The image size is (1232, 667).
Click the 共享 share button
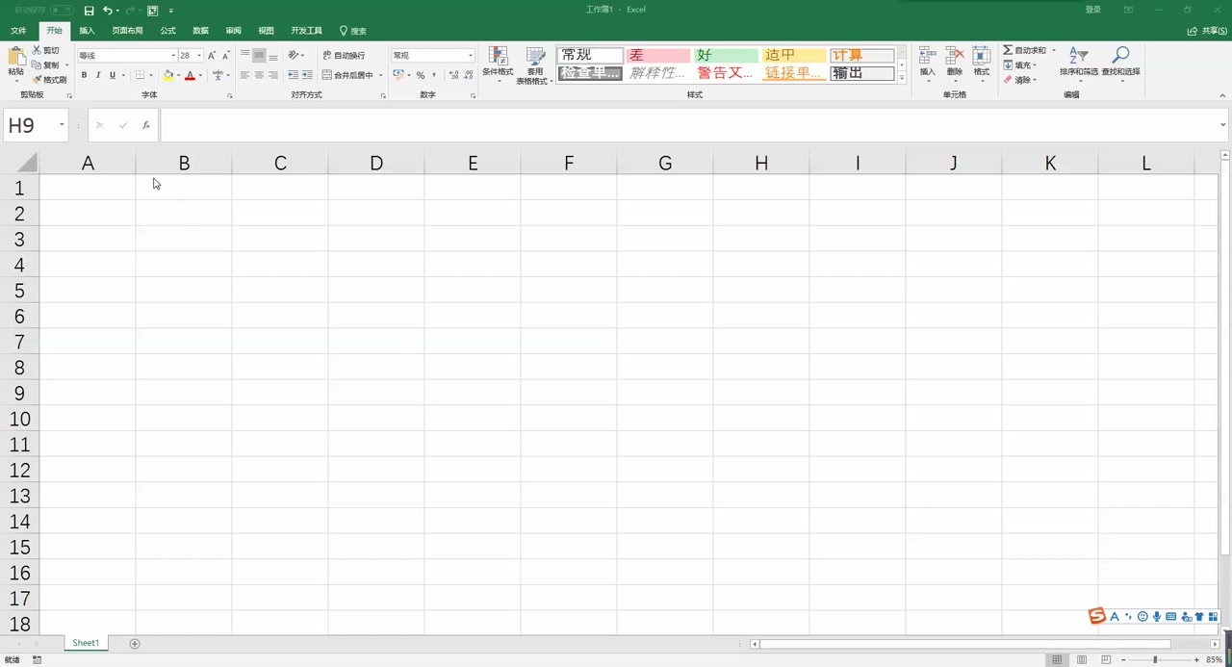click(x=1209, y=31)
